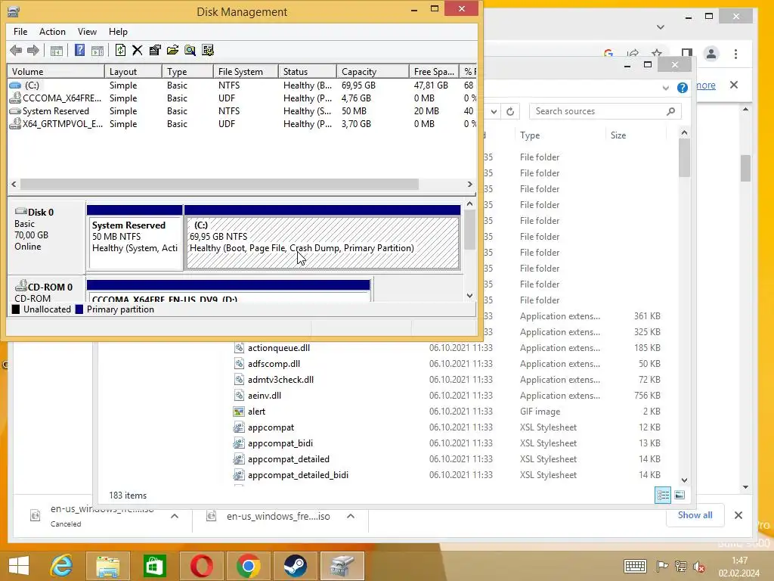Click the Explore magnifier toolbar icon

(x=190, y=50)
